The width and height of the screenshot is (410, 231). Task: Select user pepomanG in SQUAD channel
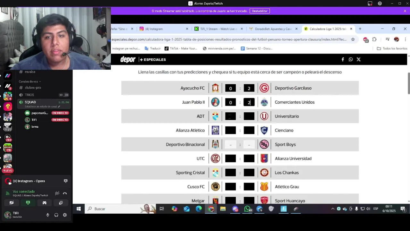click(40, 113)
